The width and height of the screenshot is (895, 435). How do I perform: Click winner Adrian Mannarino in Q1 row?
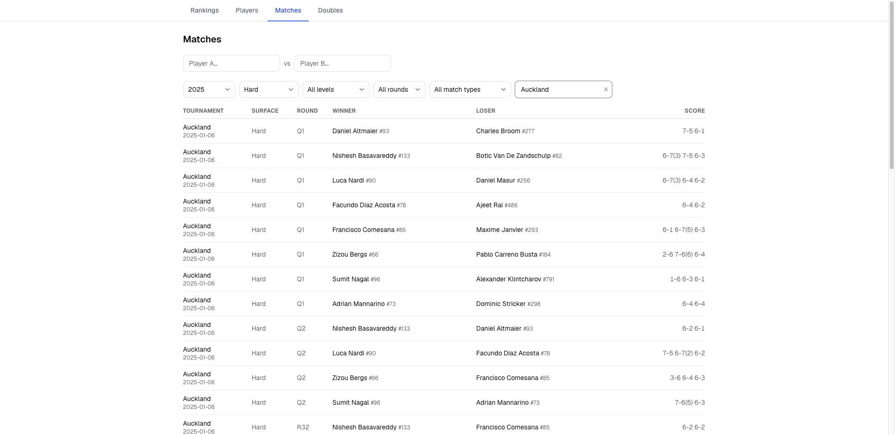click(x=358, y=304)
